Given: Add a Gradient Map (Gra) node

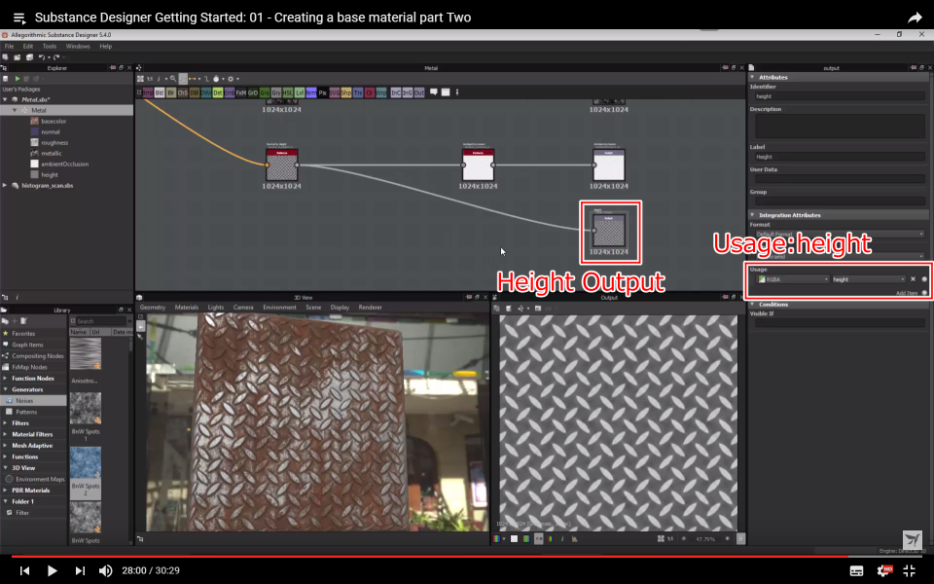Looking at the screenshot, I should tap(264, 92).
